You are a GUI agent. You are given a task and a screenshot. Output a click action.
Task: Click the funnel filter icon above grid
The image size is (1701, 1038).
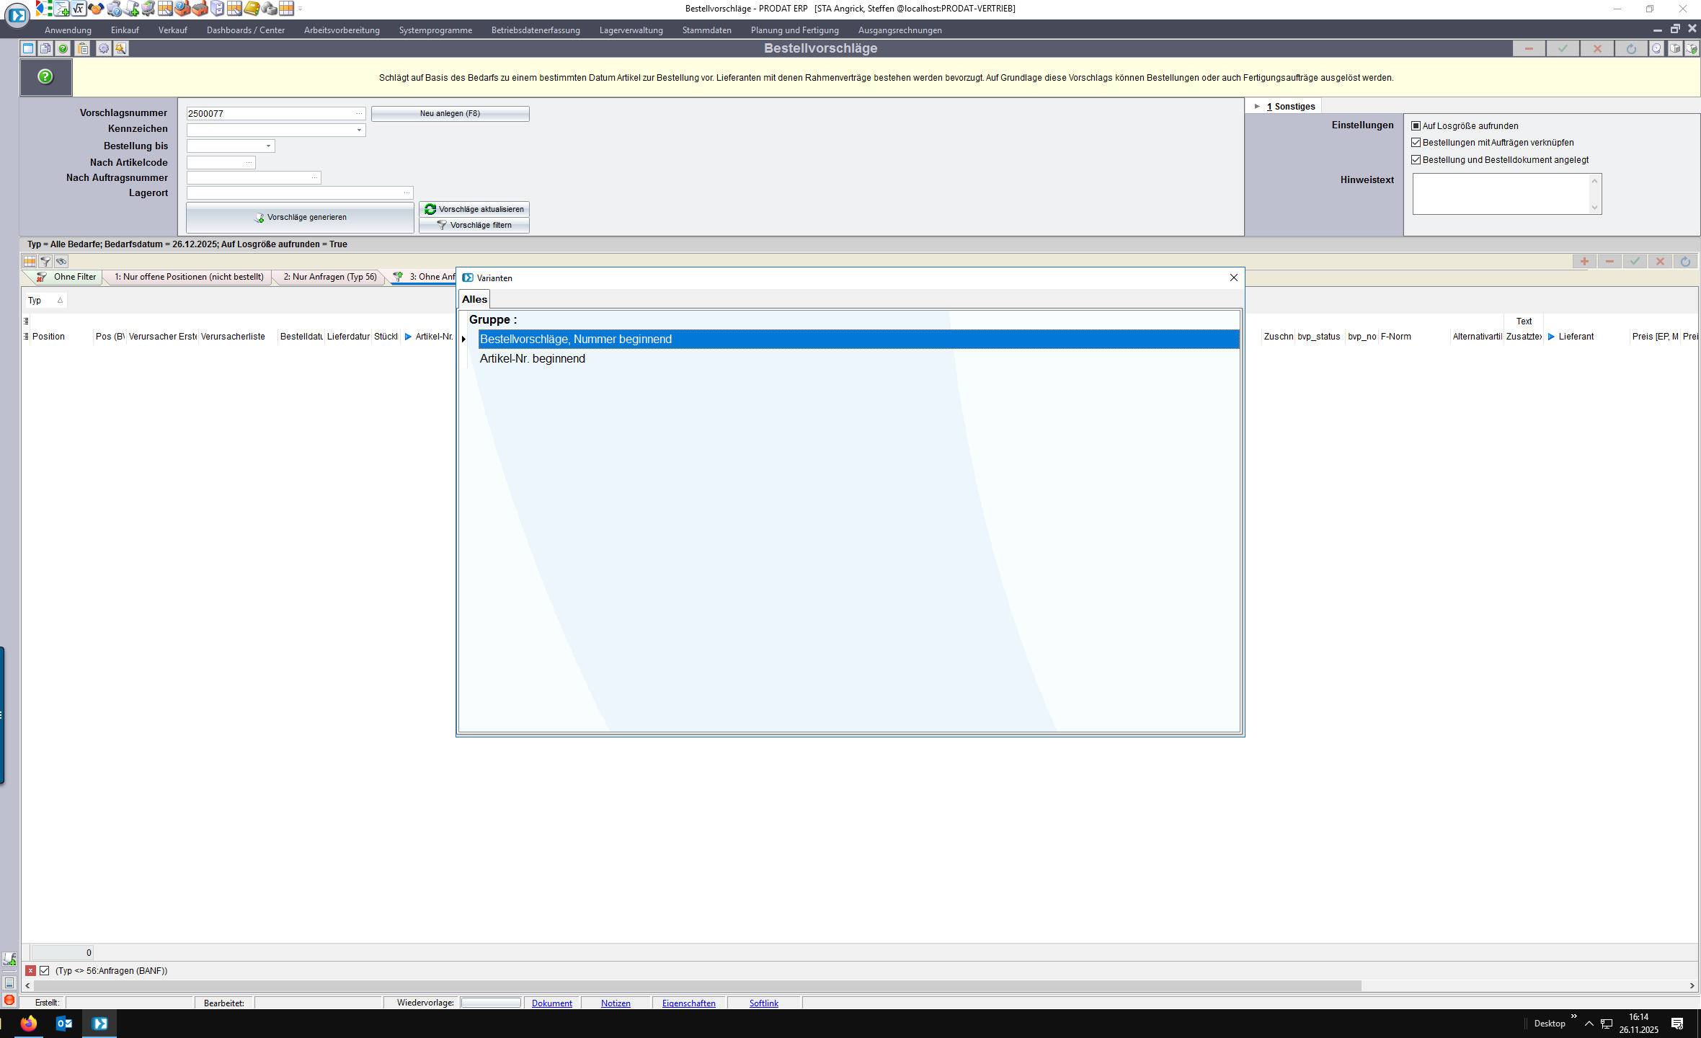(x=45, y=262)
